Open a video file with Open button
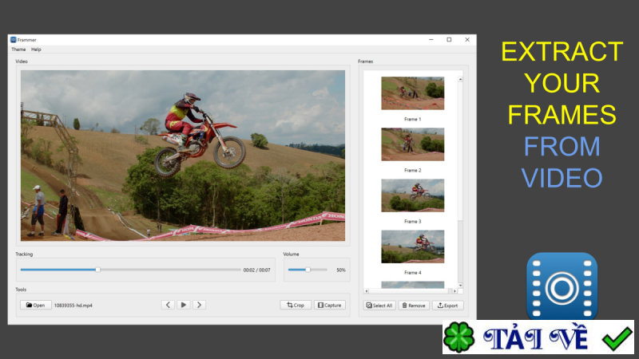 (35, 305)
